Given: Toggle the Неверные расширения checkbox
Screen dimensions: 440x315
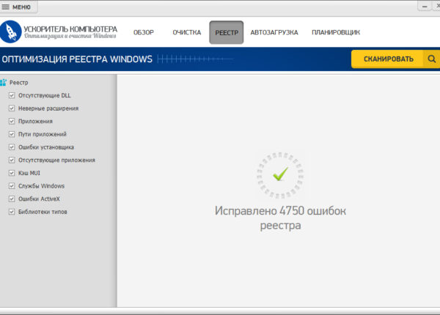Looking at the screenshot, I should point(12,108).
